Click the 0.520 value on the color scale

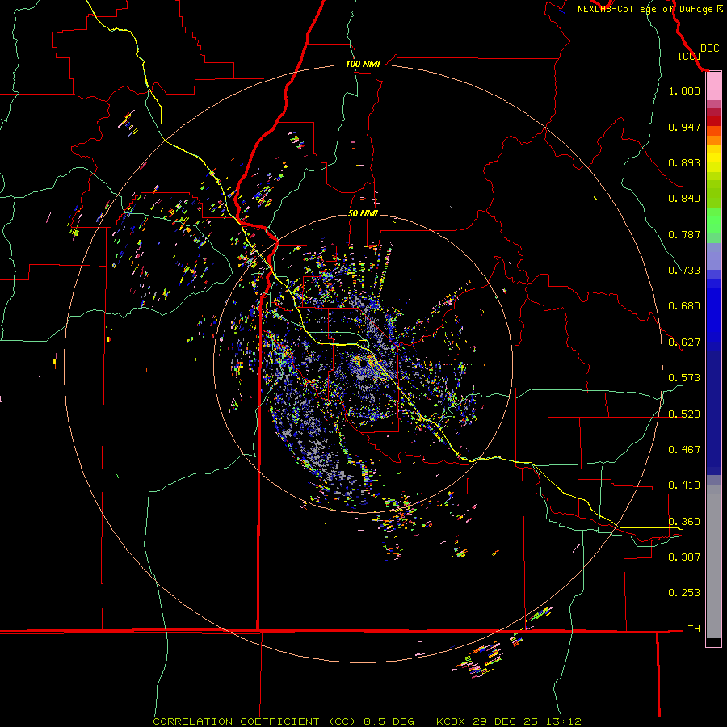point(684,414)
